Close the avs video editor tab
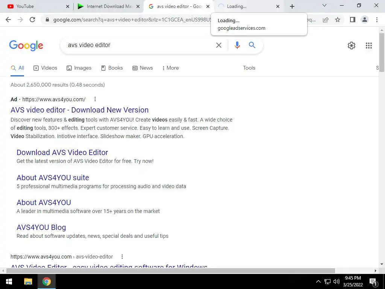Viewport: 385px width, 289px height. [208, 6]
